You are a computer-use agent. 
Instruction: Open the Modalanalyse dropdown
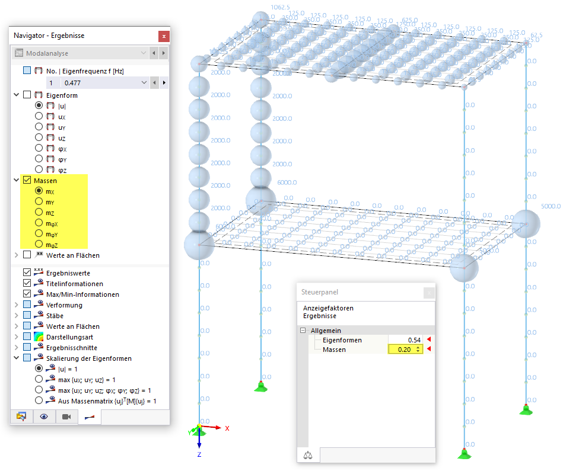tap(143, 53)
